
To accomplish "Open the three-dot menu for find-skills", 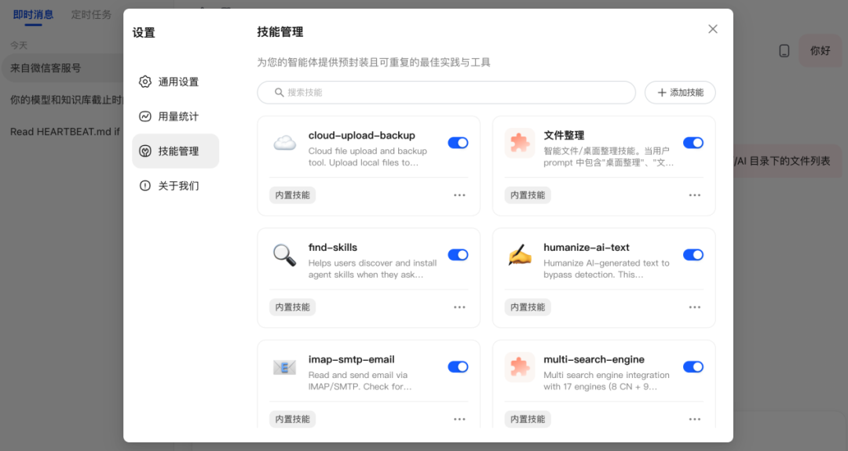I will (459, 307).
